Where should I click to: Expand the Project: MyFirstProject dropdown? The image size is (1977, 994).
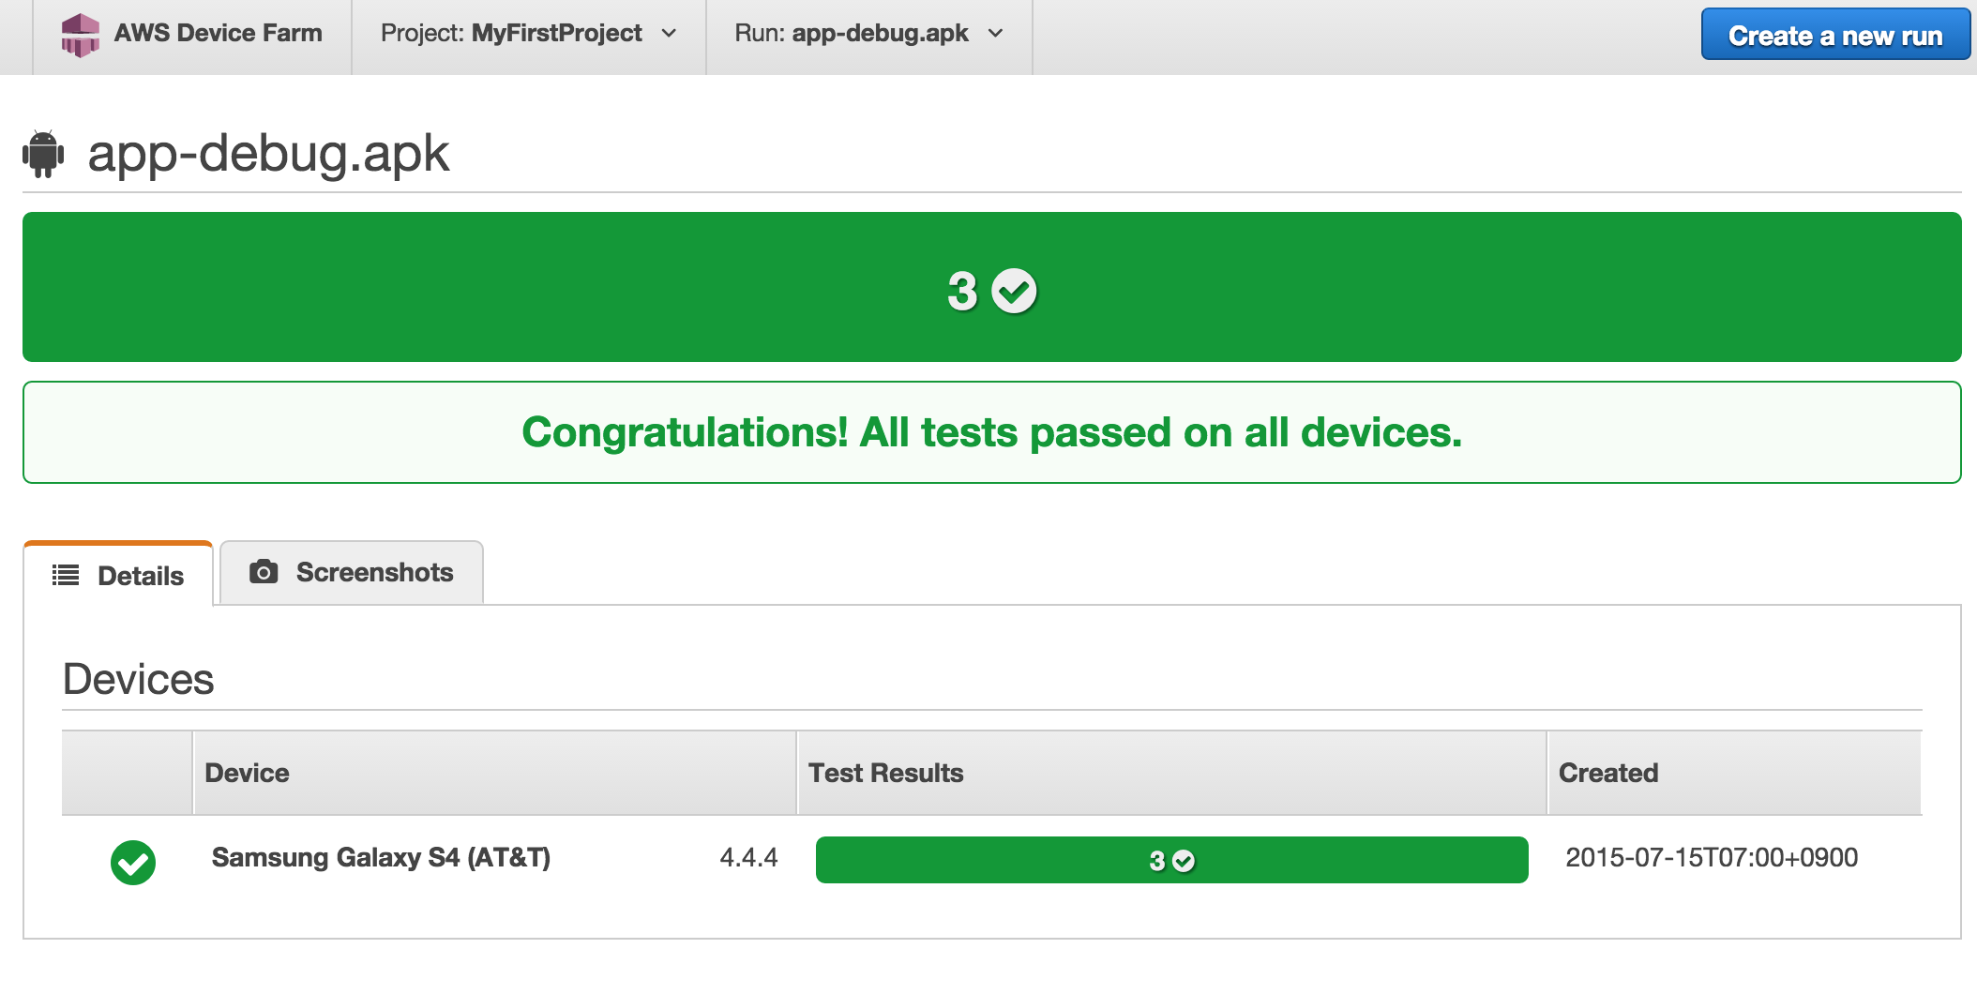[528, 34]
